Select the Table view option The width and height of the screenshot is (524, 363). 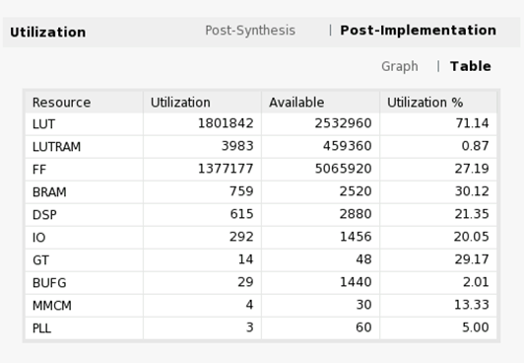(x=471, y=66)
